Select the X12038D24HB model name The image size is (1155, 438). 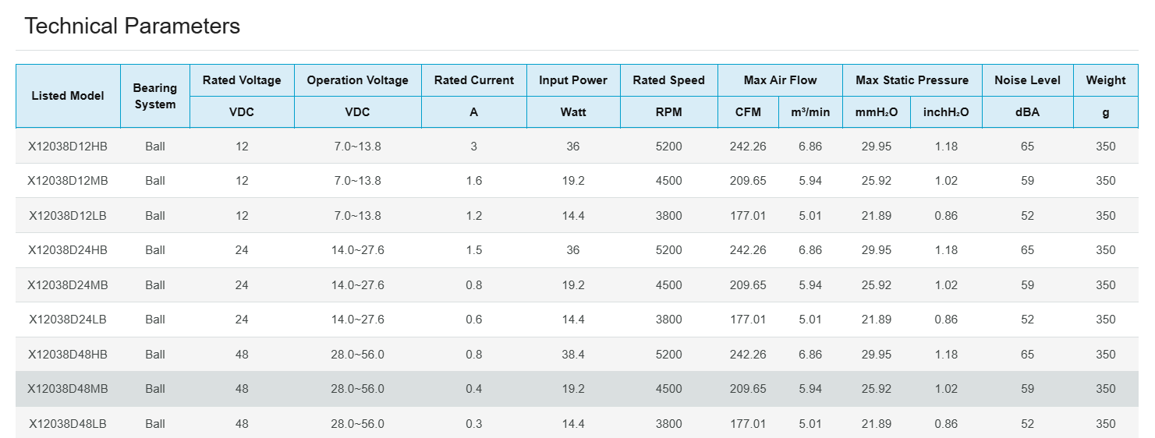68,250
